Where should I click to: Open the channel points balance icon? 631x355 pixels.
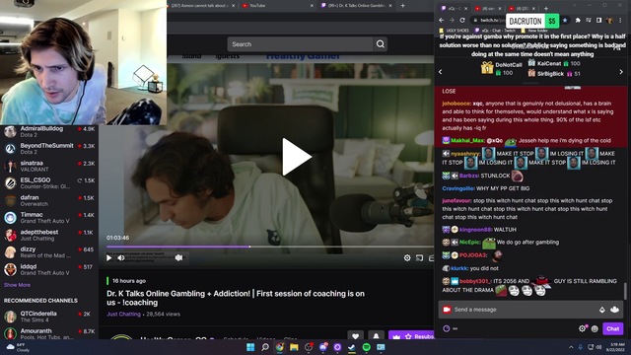[x=450, y=328]
